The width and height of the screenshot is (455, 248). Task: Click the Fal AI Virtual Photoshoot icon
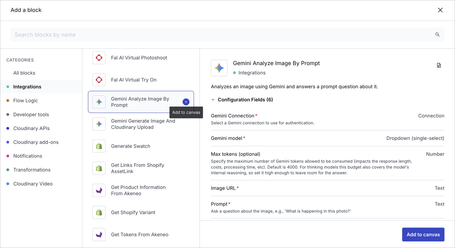click(x=99, y=58)
